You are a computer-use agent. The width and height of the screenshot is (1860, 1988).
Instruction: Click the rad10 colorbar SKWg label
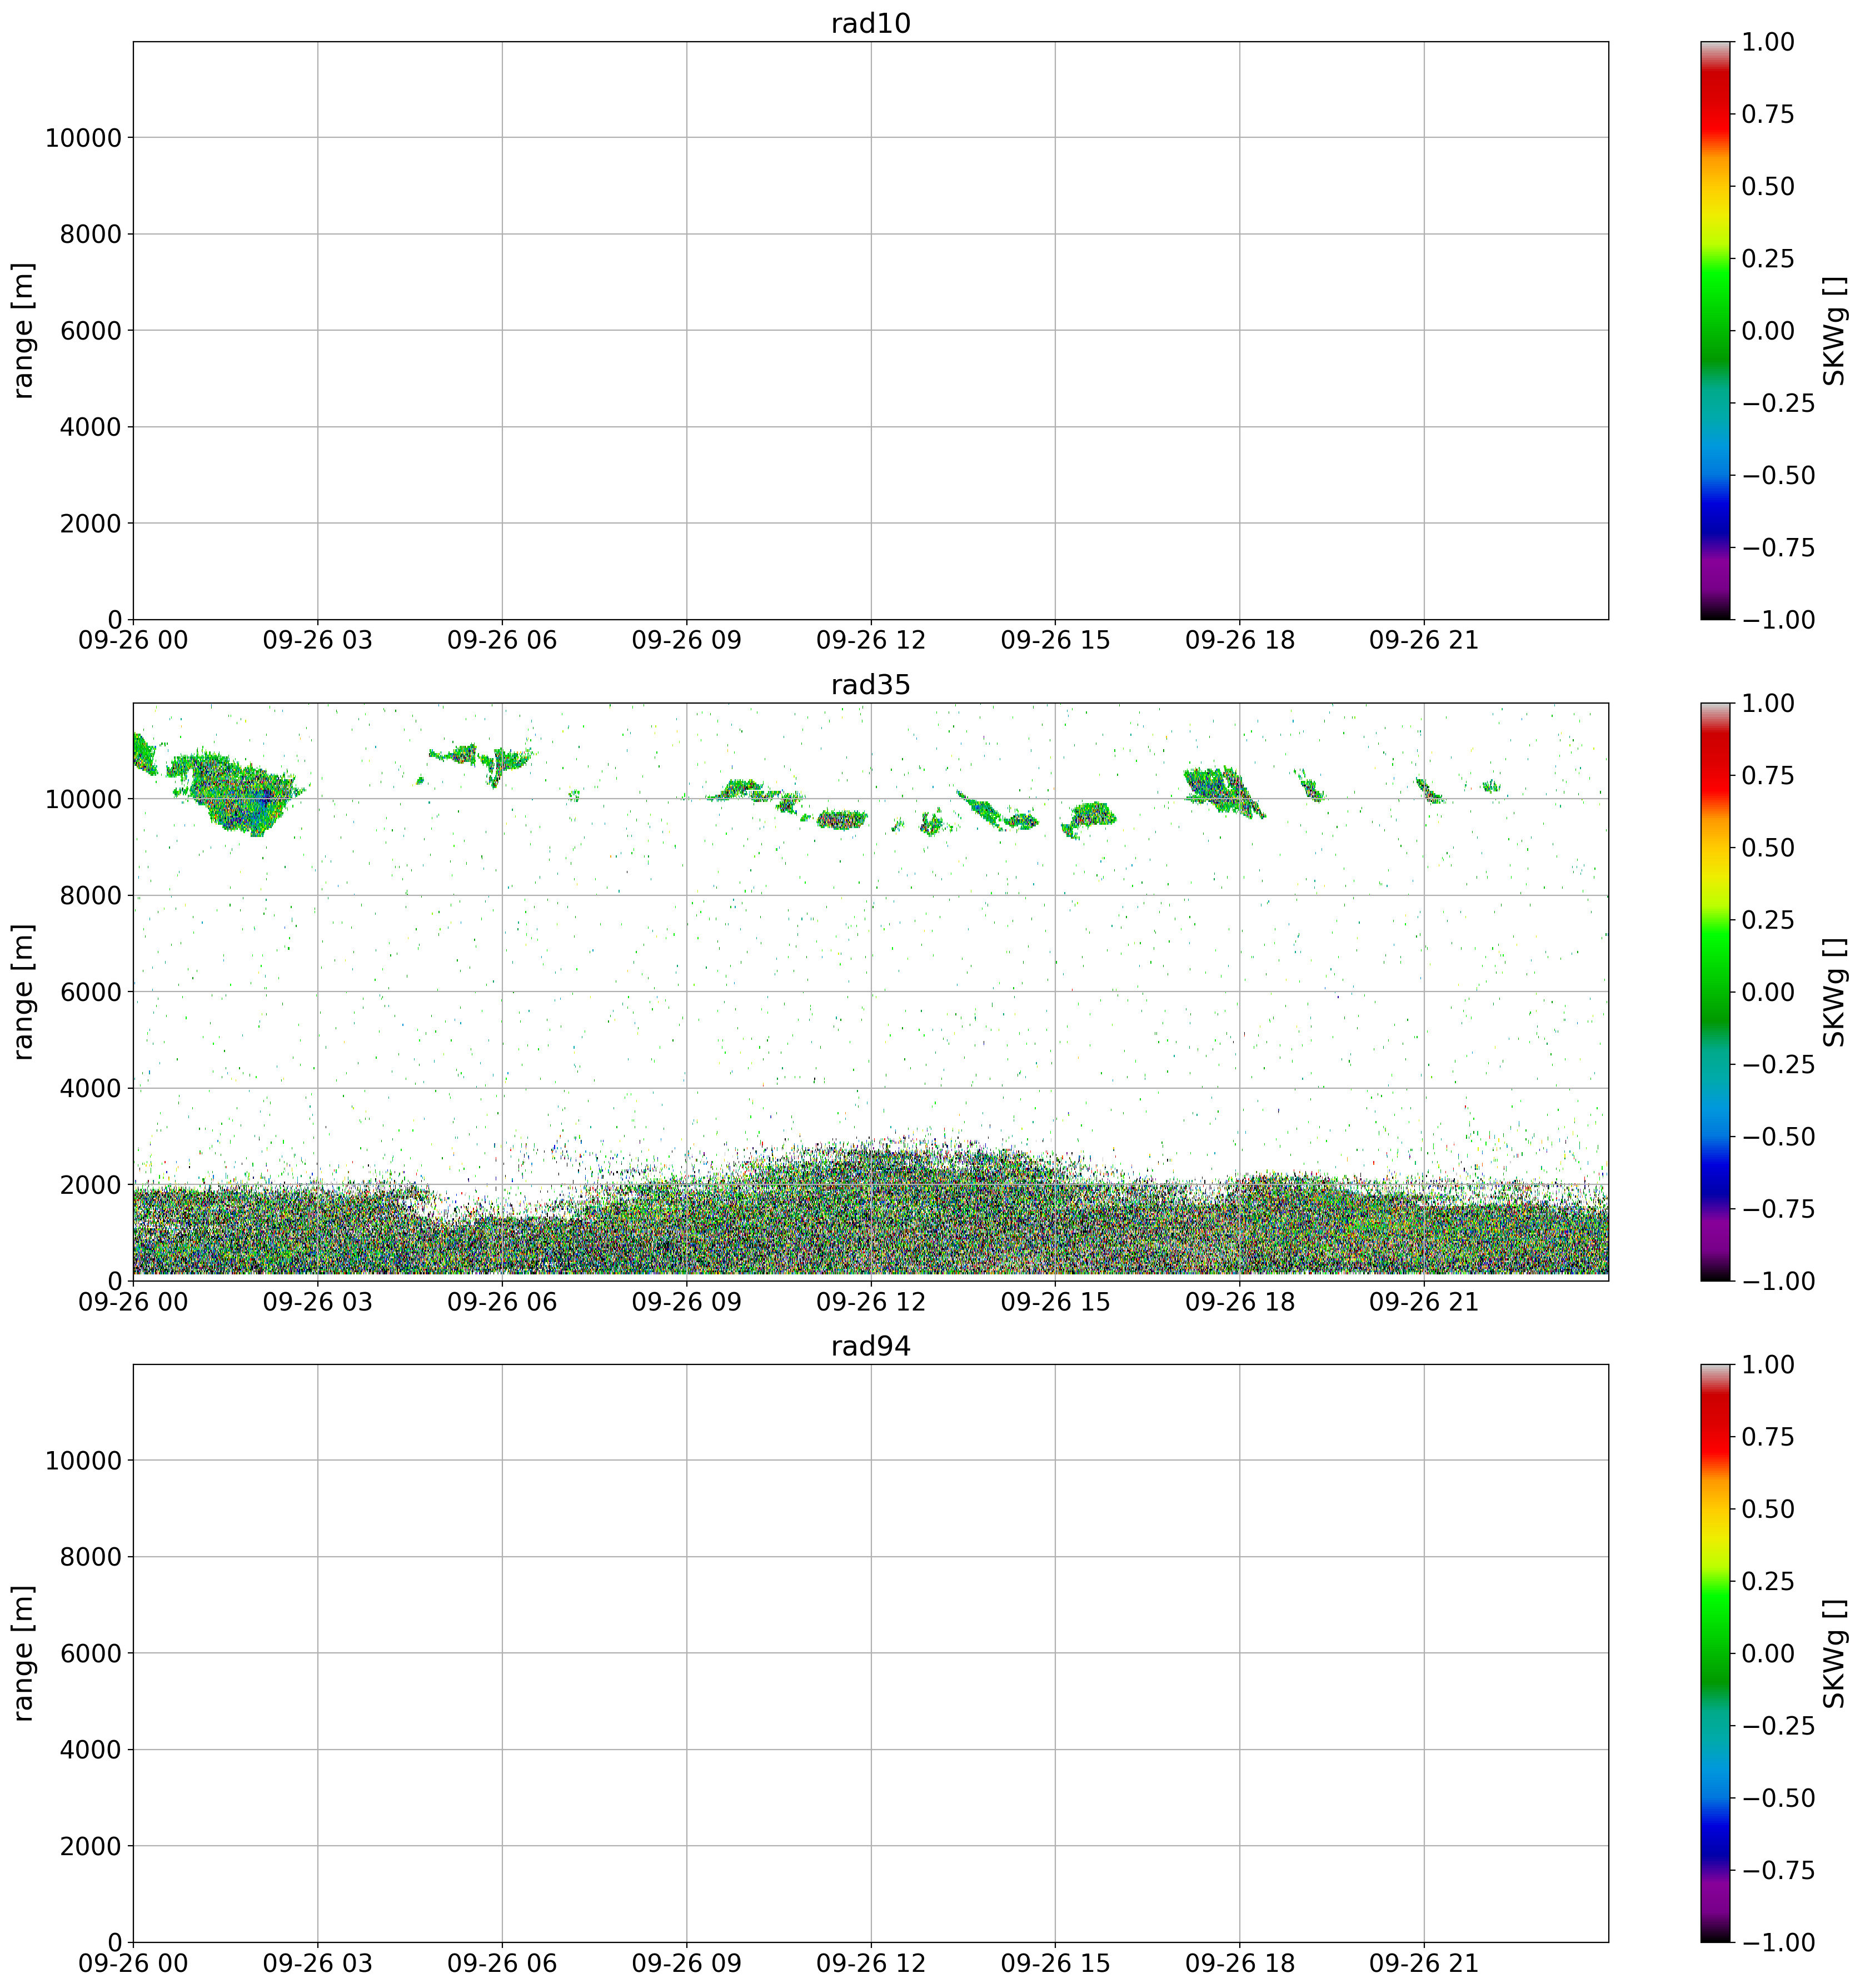point(1833,331)
